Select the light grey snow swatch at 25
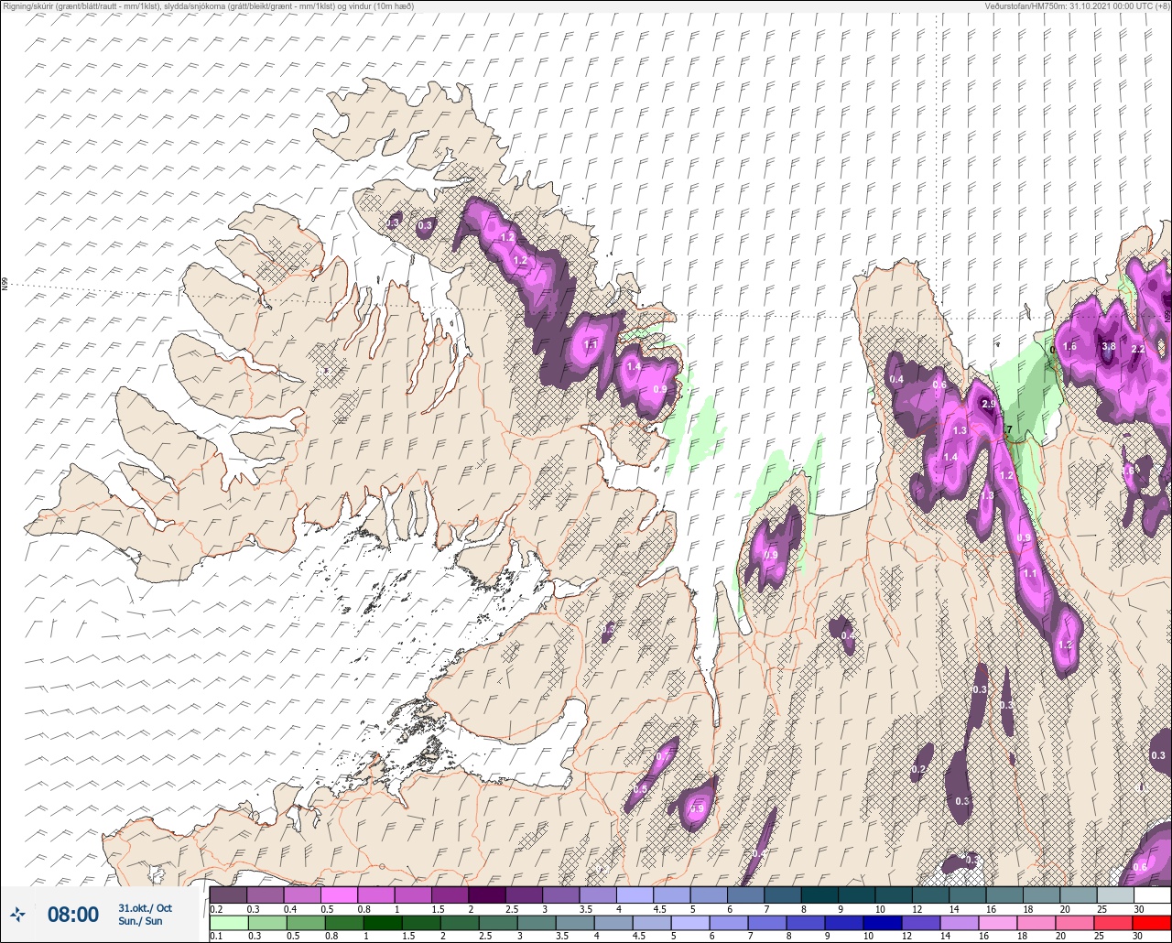The height and width of the screenshot is (943, 1172). (1115, 894)
